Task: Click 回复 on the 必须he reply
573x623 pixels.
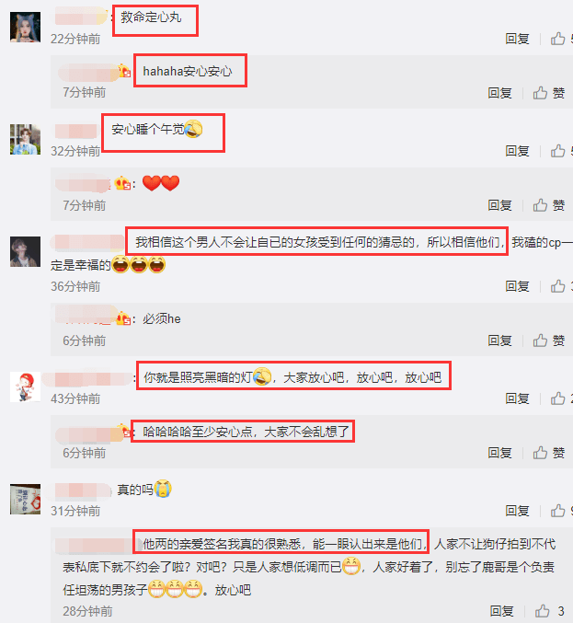Action: 499,340
